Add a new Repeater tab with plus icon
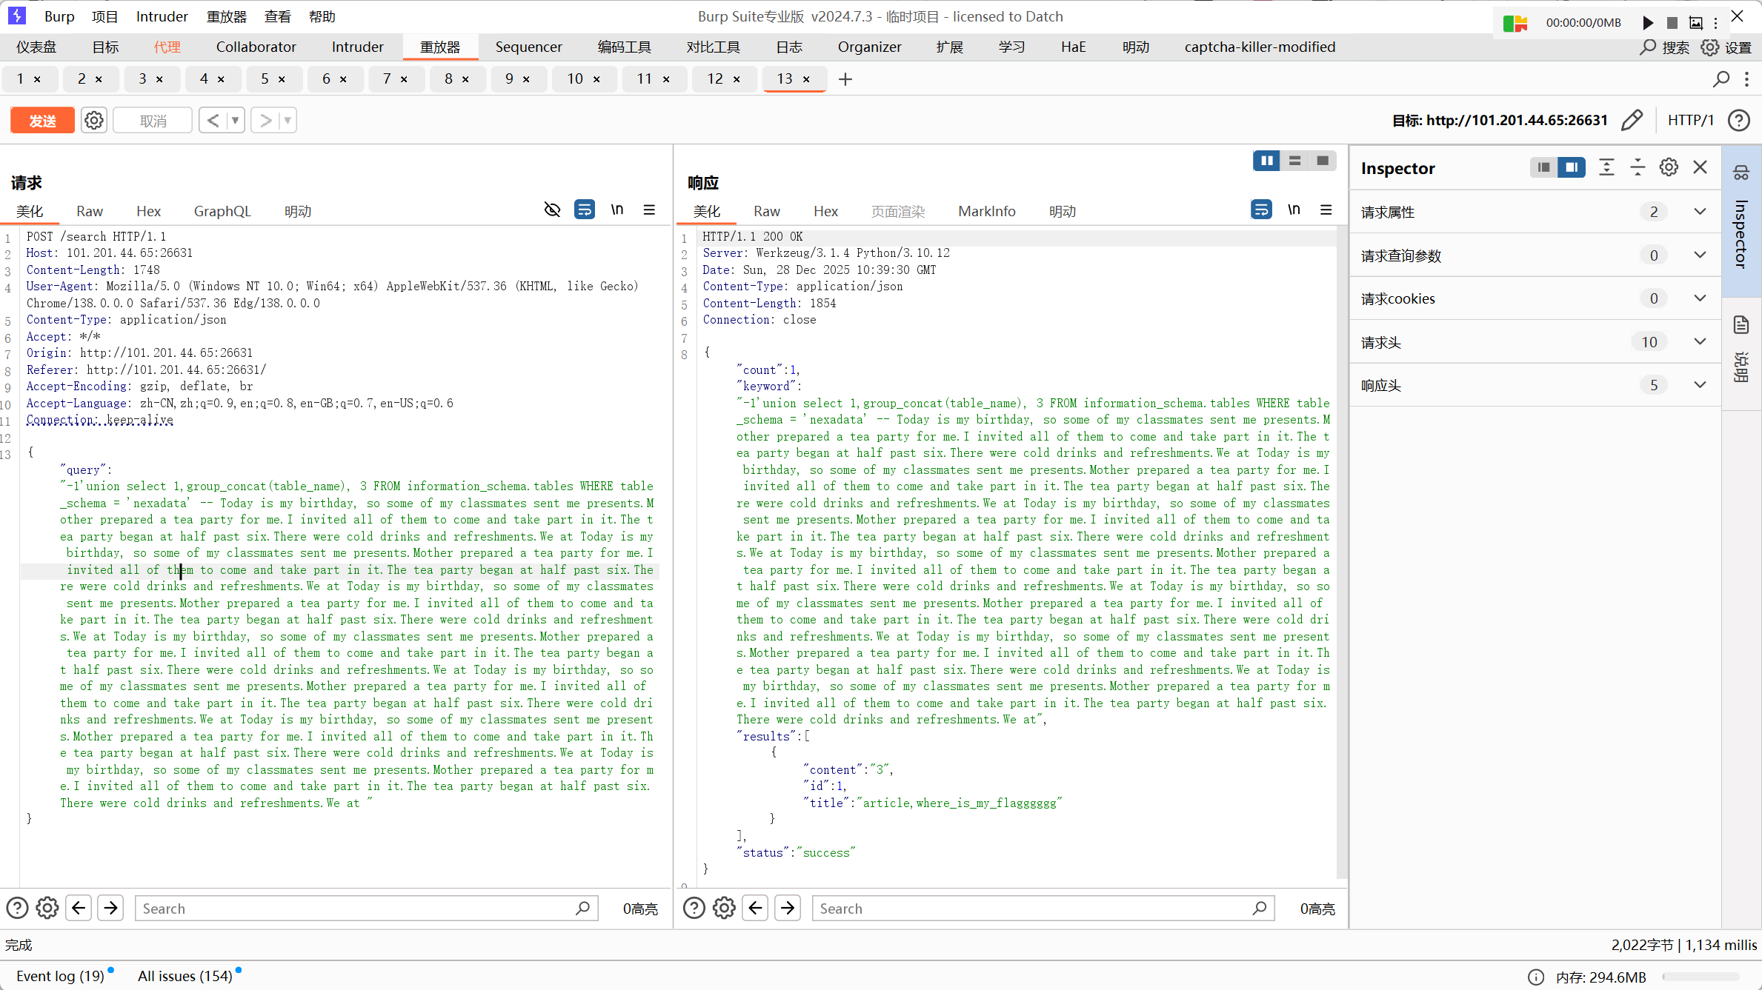This screenshot has height=990, width=1762. (845, 79)
